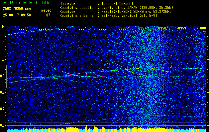Click observer name Takanori Kawachi

tap(117, 4)
